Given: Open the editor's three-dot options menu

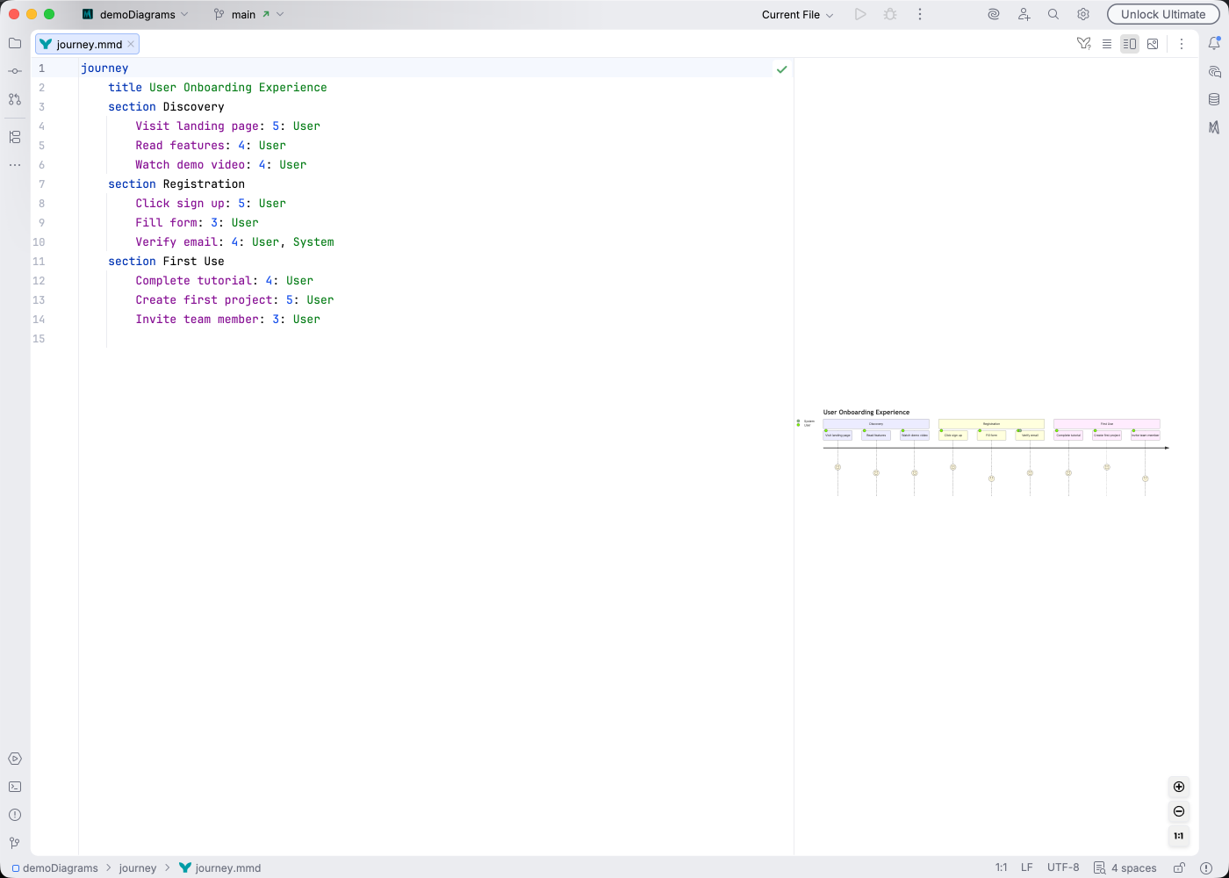Looking at the screenshot, I should [x=1182, y=43].
